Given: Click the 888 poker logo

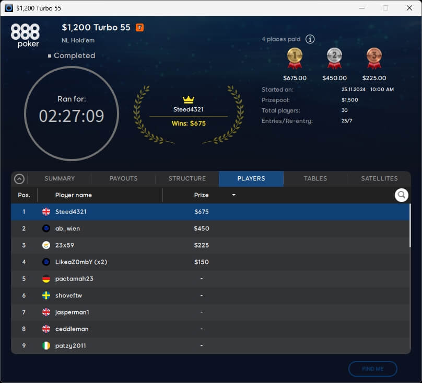Looking at the screenshot, I should [25, 35].
